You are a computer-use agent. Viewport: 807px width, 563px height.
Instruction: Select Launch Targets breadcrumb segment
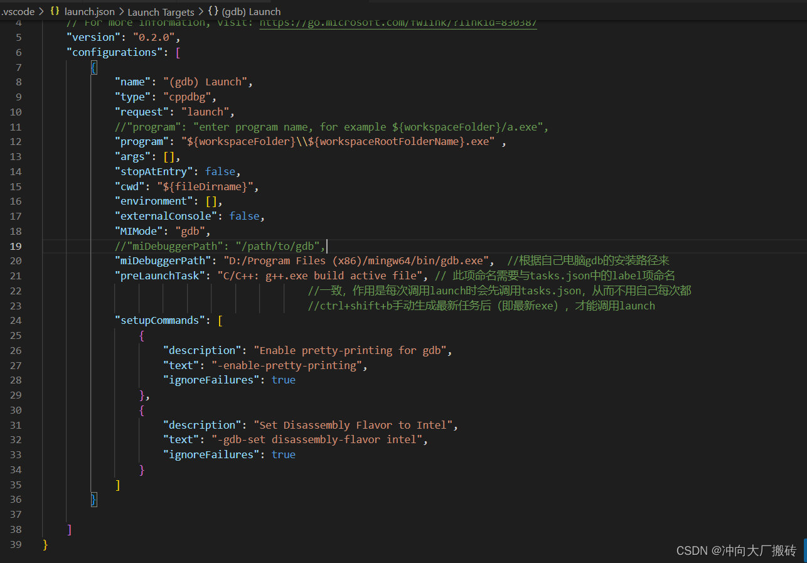(161, 11)
